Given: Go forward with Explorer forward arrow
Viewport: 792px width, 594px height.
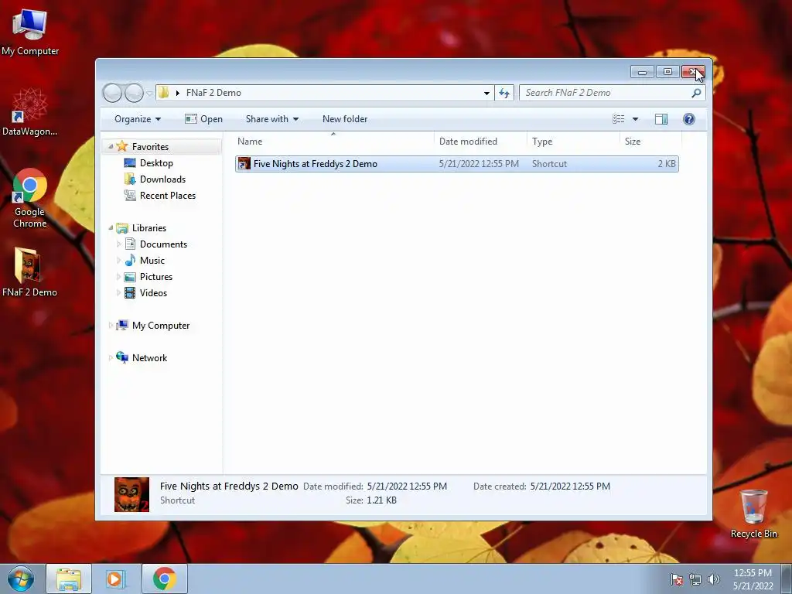Looking at the screenshot, I should [x=134, y=93].
